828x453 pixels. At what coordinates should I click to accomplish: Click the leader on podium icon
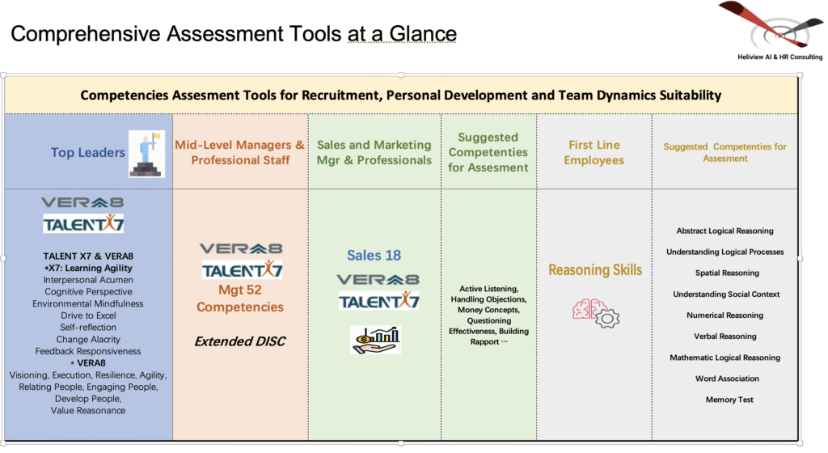click(x=146, y=153)
